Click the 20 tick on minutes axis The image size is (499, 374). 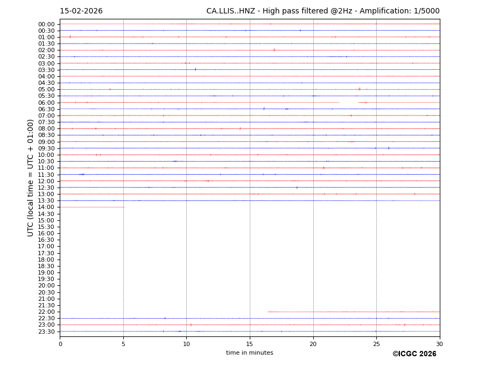pos(313,344)
